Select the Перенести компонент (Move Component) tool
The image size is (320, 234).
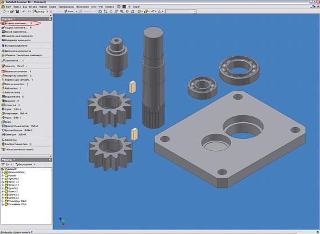[16, 71]
